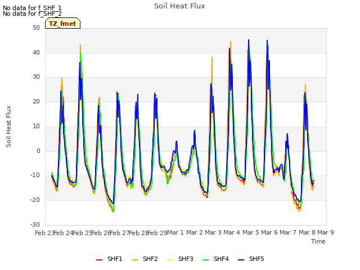Screen dimensions: 360x270
Task: Click the Feb 28 x-axis label
Action: point(139,233)
